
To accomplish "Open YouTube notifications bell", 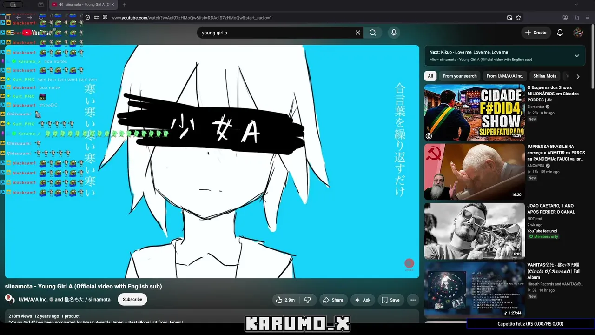I will (560, 33).
